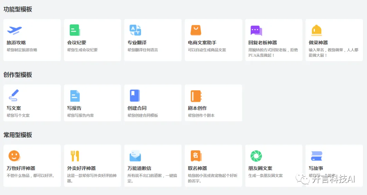Select the fork and knife icon of 外卖好评神器
The width and height of the screenshot is (367, 195).
(x=75, y=156)
